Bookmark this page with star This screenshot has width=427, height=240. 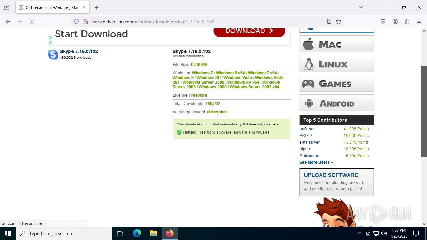tap(339, 21)
